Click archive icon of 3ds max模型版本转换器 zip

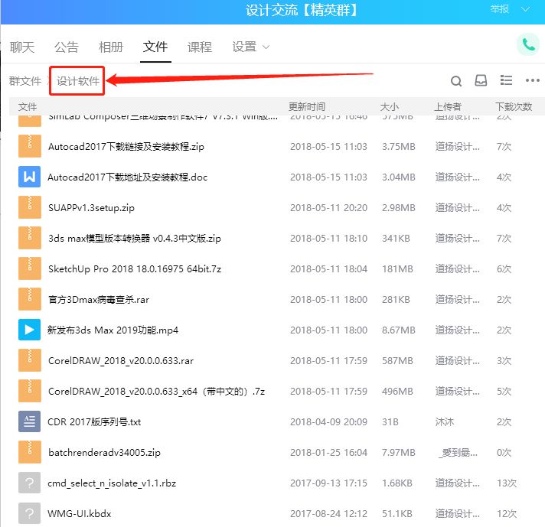point(30,238)
